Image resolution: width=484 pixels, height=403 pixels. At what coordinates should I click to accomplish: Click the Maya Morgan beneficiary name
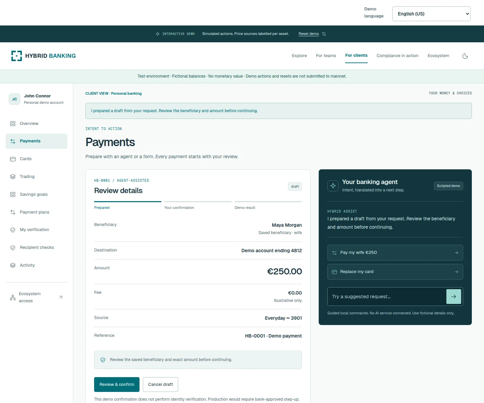click(x=287, y=225)
